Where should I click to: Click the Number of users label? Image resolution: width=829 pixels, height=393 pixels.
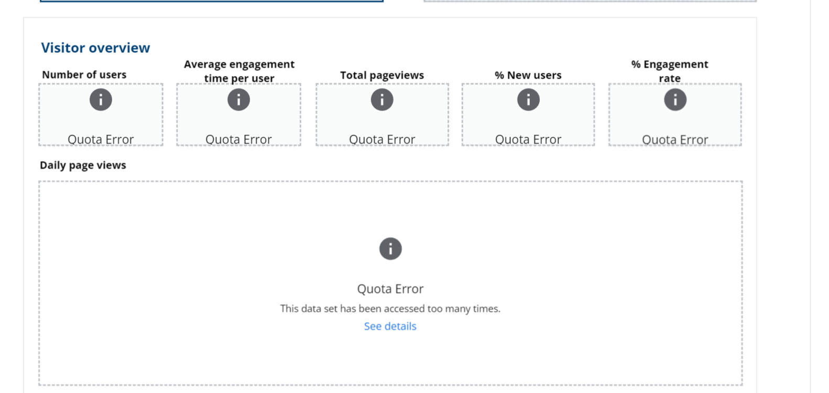[x=84, y=75]
